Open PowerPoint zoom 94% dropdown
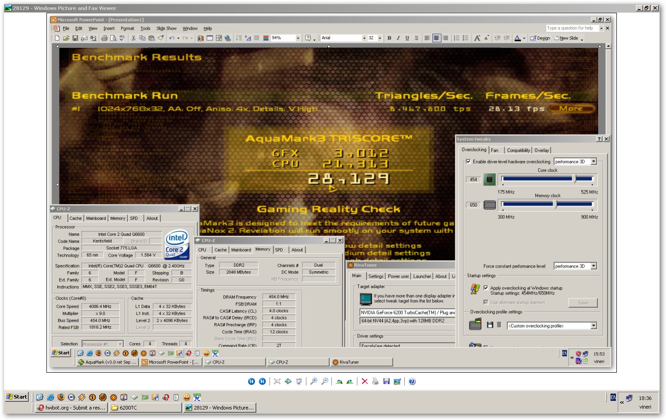Image resolution: width=666 pixels, height=420 pixels. point(298,38)
